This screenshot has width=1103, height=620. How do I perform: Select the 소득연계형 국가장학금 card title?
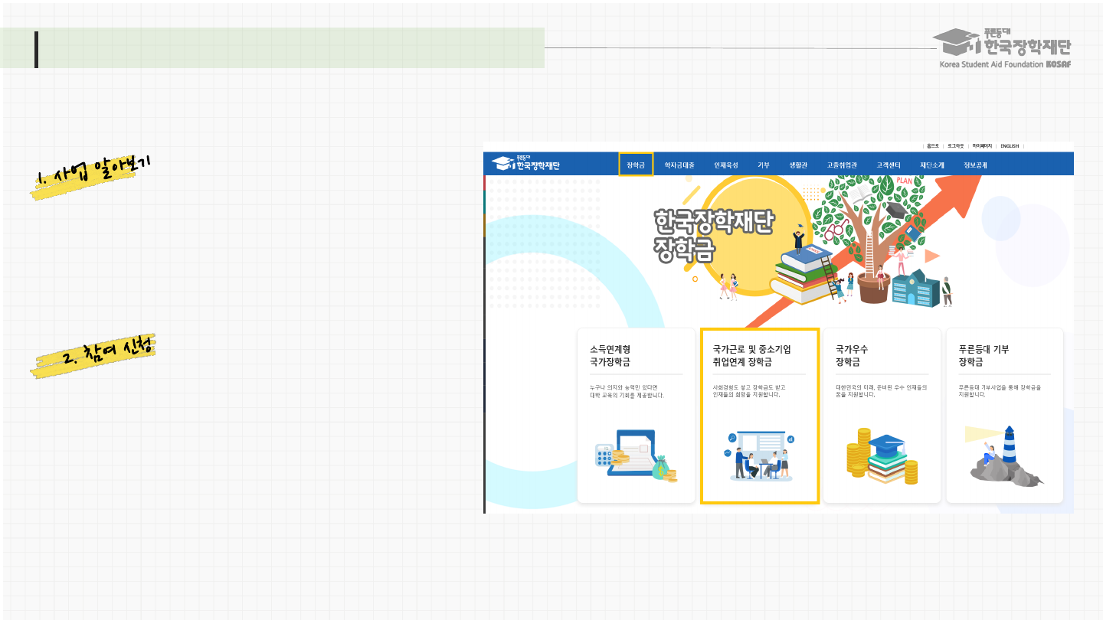(610, 355)
